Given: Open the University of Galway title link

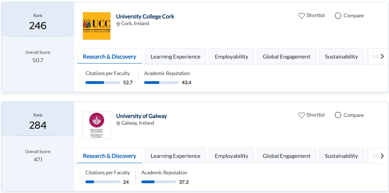Looking at the screenshot, I should click(x=141, y=116).
